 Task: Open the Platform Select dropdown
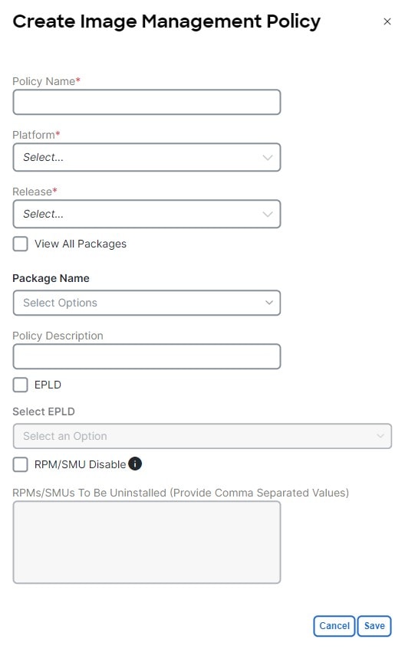(147, 157)
